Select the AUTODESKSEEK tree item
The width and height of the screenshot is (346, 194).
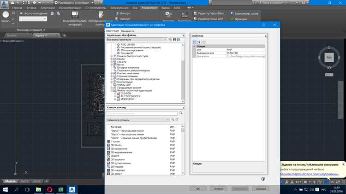click(130, 96)
